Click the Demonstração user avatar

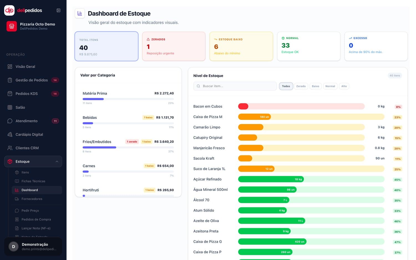13,247
